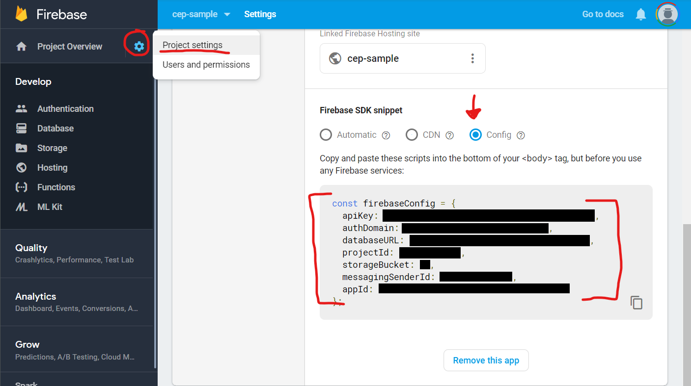
Task: Select the Config SDK snippet option
Action: coord(476,135)
